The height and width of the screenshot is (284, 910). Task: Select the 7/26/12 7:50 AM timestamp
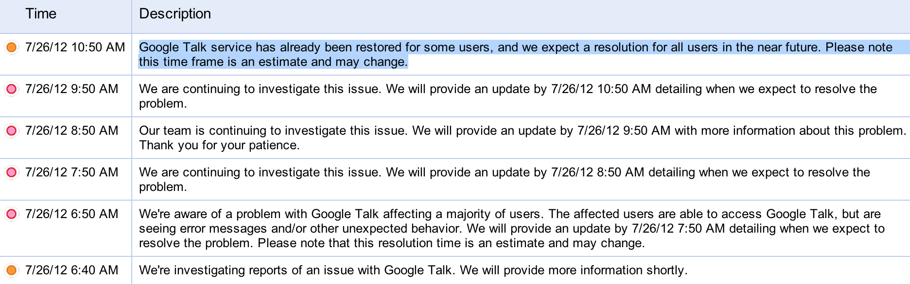(71, 173)
